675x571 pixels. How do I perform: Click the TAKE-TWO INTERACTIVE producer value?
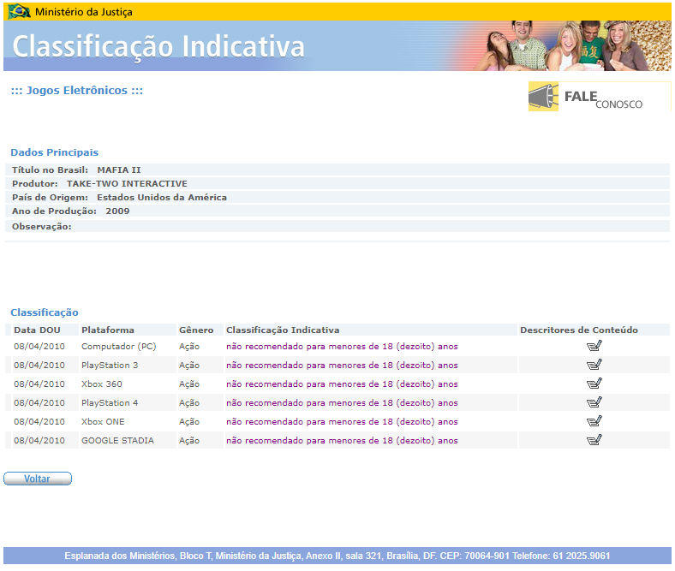[127, 184]
